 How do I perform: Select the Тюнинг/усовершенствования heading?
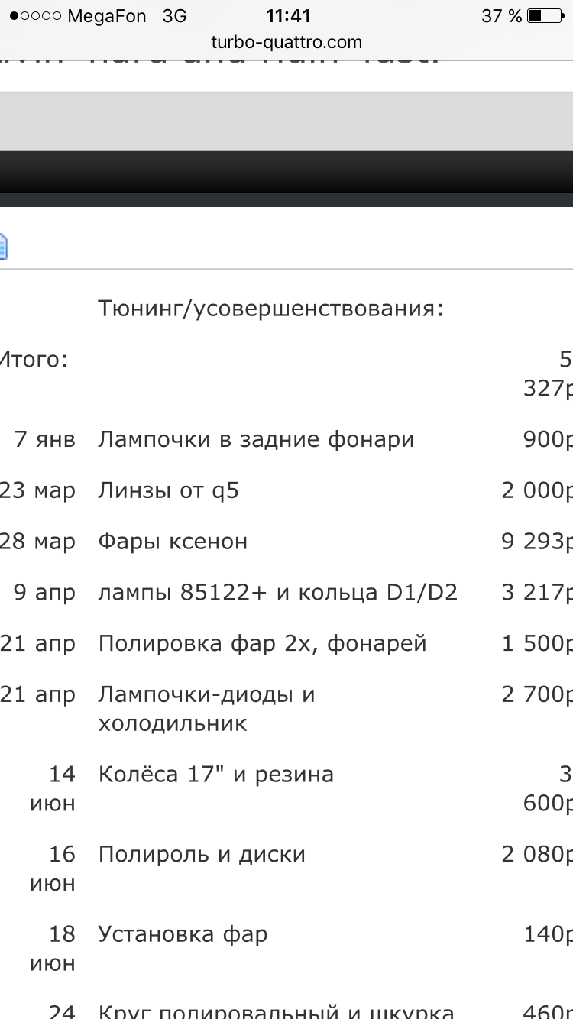pyautogui.click(x=270, y=309)
